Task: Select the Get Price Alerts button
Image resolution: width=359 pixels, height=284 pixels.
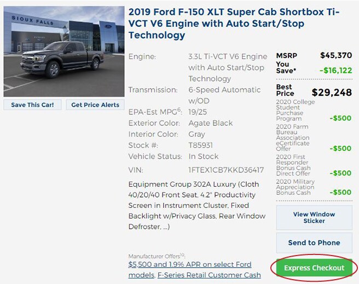Action: [95, 105]
